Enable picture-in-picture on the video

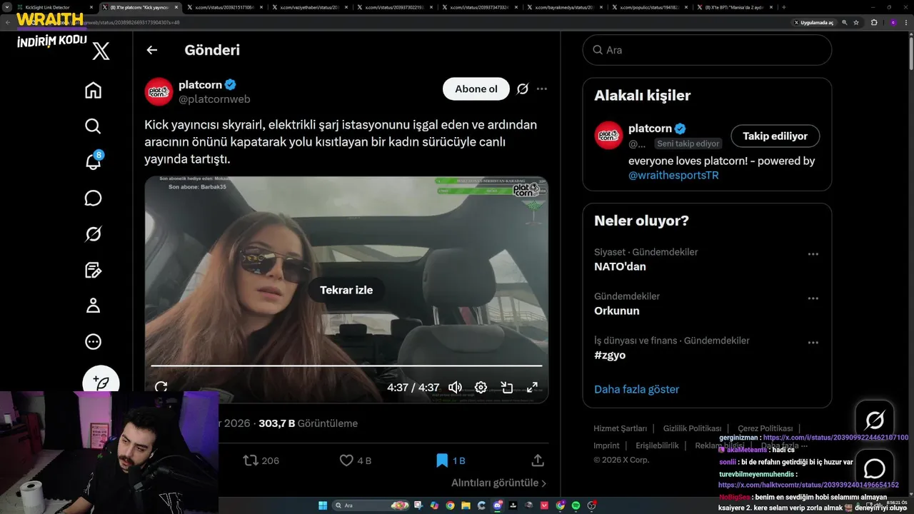pos(507,387)
